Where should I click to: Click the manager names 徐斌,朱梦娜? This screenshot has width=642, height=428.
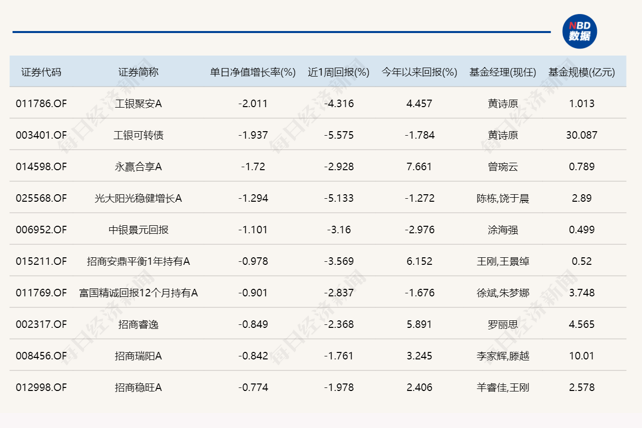pyautogui.click(x=503, y=293)
